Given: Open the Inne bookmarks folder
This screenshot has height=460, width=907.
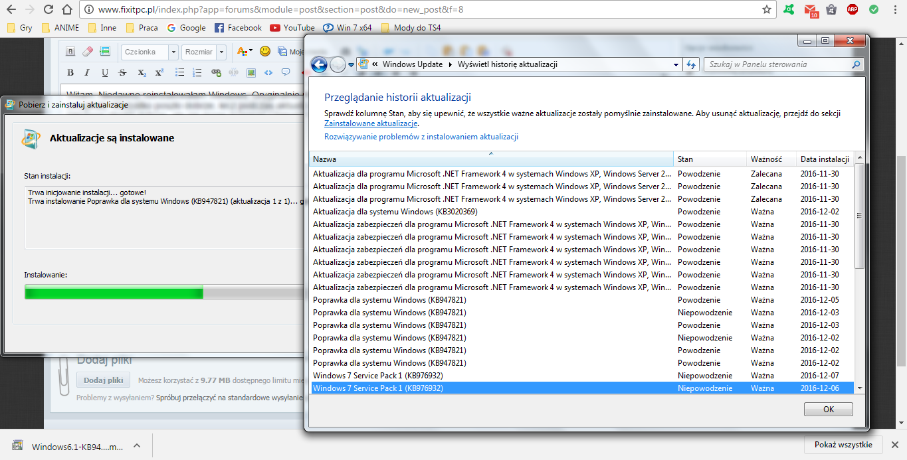Looking at the screenshot, I should (101, 28).
